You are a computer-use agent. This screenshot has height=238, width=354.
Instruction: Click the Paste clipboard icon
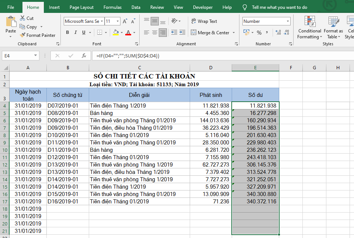[x=11, y=23]
